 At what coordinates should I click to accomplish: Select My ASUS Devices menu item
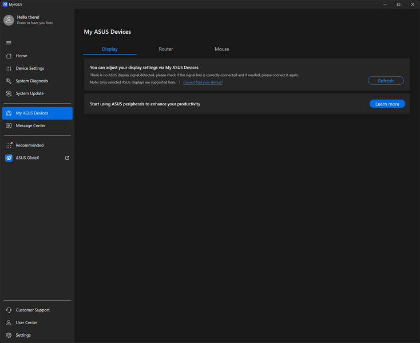pyautogui.click(x=37, y=113)
